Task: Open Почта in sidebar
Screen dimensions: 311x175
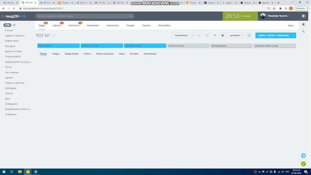Action: pyautogui.click(x=8, y=67)
